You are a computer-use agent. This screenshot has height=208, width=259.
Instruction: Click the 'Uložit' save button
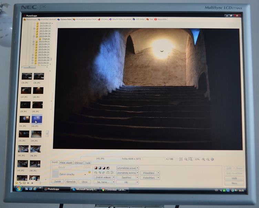pyautogui.click(x=234, y=178)
